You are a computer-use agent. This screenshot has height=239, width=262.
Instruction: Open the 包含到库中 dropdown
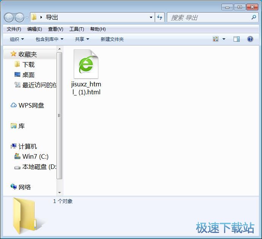pyautogui.click(x=49, y=39)
